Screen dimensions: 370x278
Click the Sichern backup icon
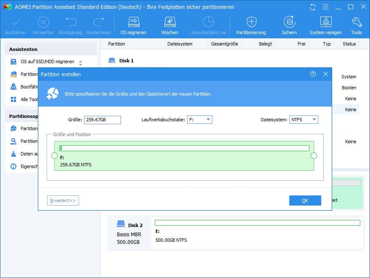(289, 22)
